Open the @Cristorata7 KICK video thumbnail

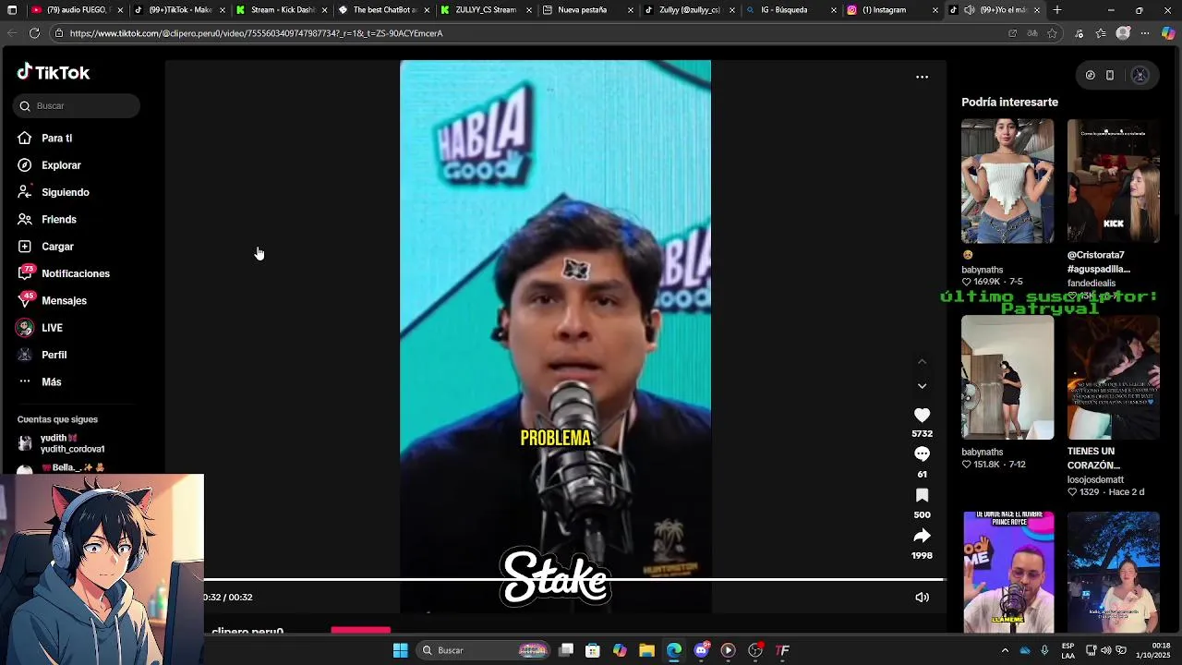click(1113, 181)
